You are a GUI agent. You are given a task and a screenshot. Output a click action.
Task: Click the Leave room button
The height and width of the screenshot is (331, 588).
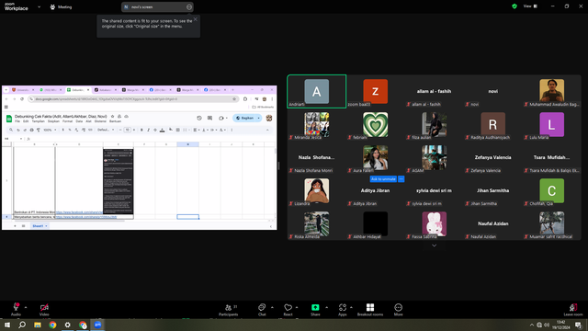pyautogui.click(x=573, y=310)
